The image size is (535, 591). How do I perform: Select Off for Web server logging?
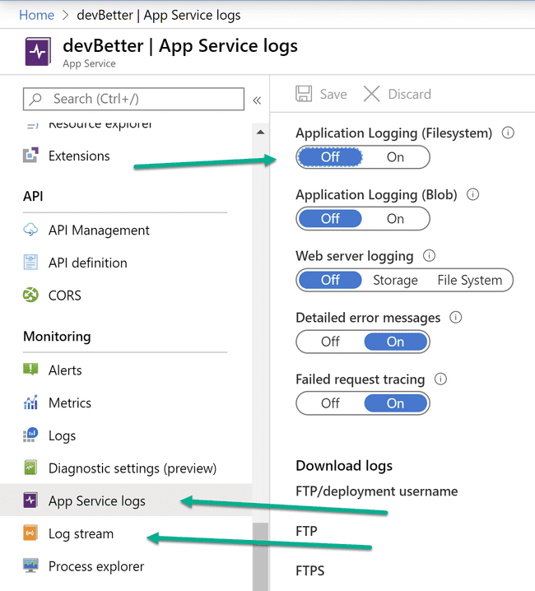(330, 280)
